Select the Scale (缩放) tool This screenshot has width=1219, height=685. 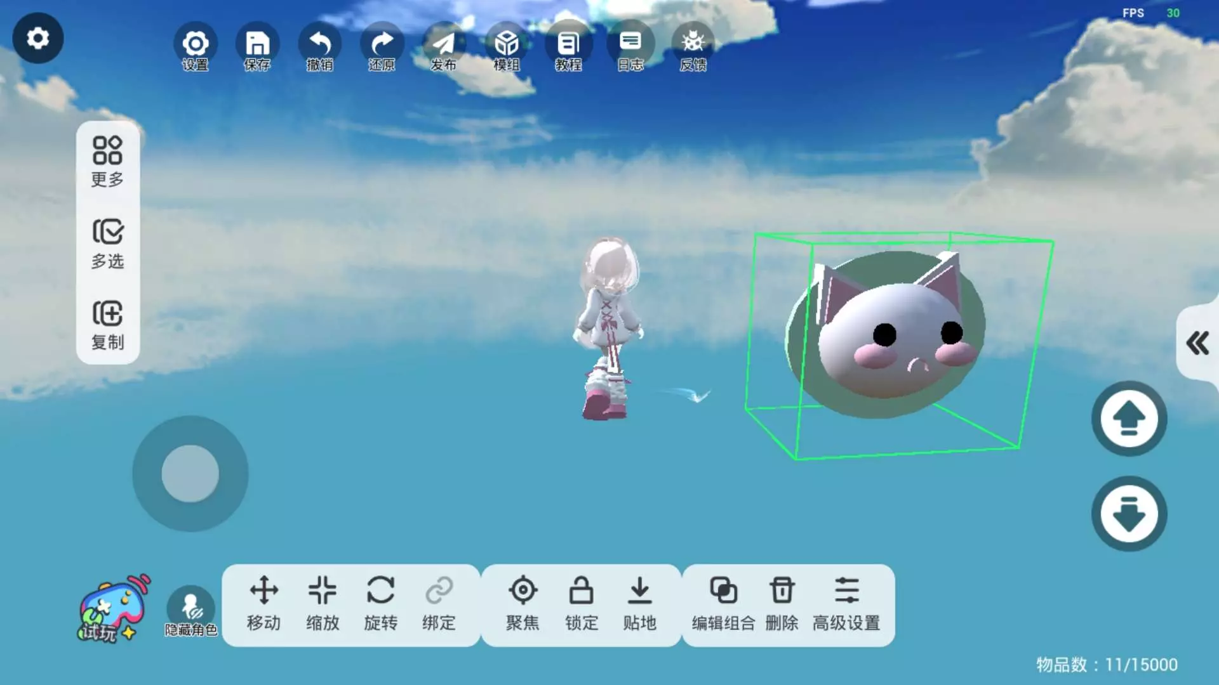323,603
